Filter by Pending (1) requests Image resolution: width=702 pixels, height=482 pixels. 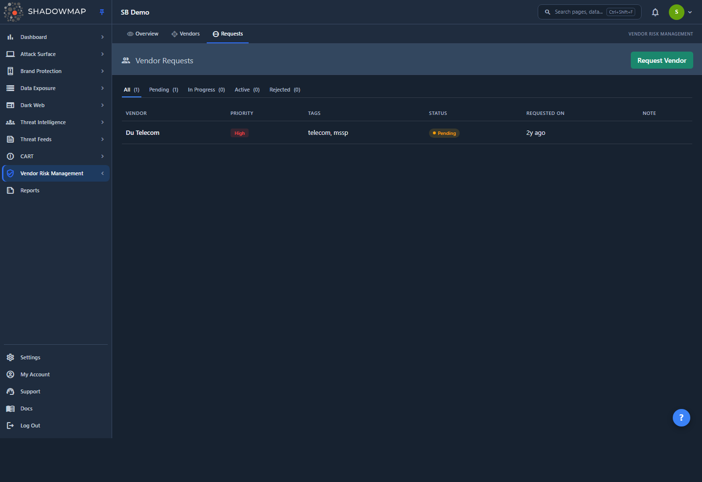pos(164,90)
